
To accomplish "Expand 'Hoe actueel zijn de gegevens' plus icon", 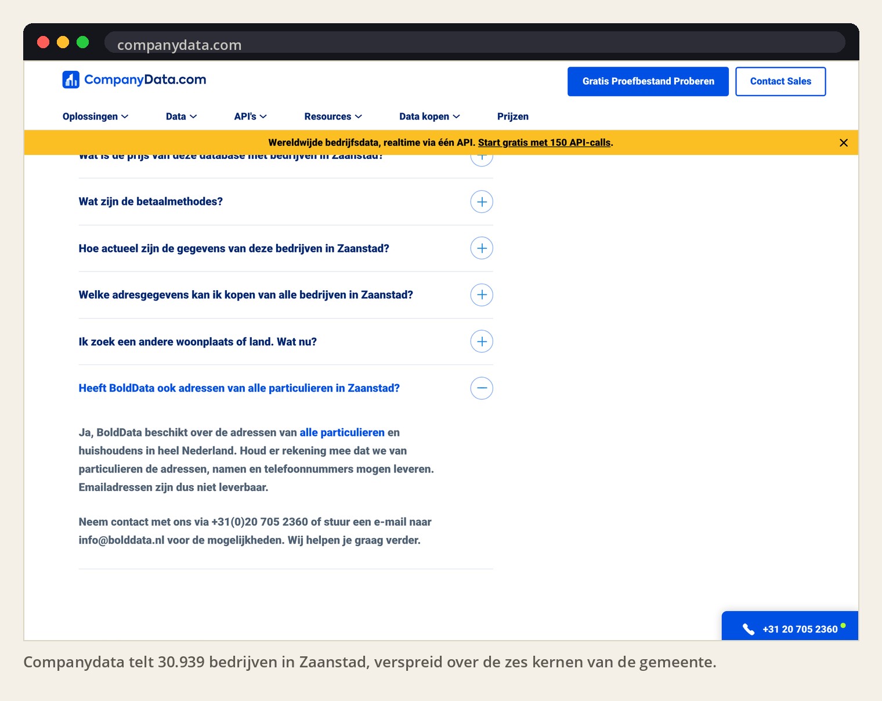I will coord(482,248).
